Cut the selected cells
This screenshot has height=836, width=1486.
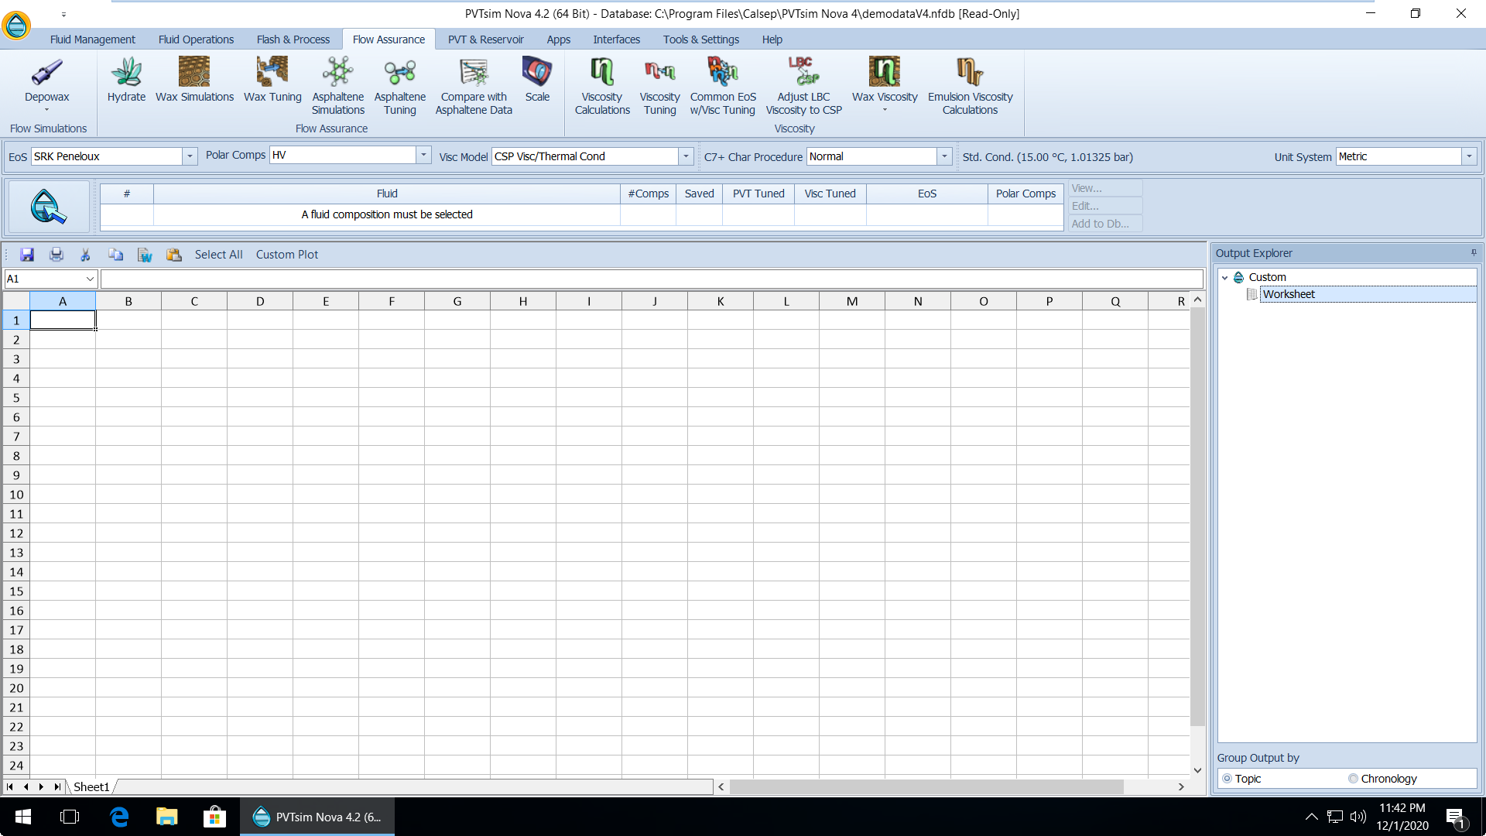tap(86, 255)
